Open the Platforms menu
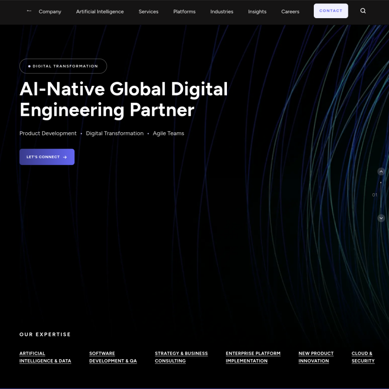 click(x=184, y=12)
